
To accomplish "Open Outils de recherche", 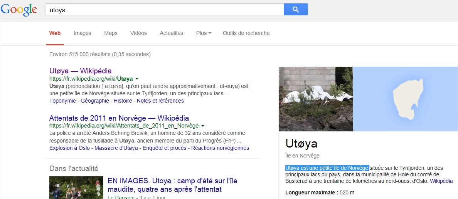I will 246,33.
